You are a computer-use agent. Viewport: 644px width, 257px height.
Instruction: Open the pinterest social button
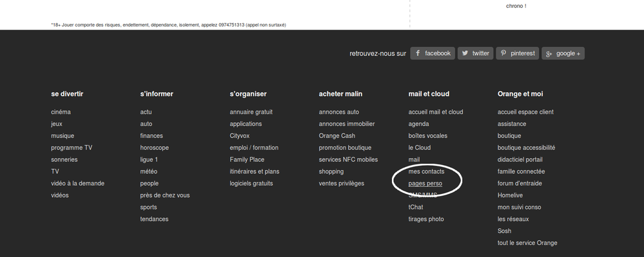point(518,53)
